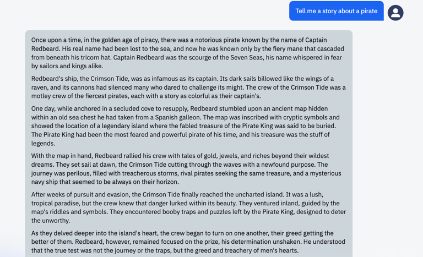Click the word 'legends.' ending the third paragraph
This screenshot has height=257, width=423.
43,144
